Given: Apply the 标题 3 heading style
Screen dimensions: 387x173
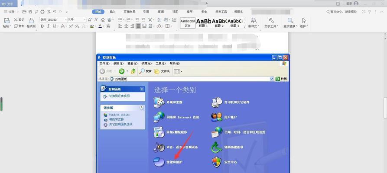Looking at the screenshot, I should click(x=235, y=23).
